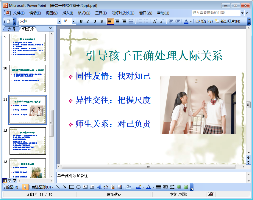The image size is (253, 200).
Task: Set Align Right paragraph alignment
Action: [x=124, y=21]
